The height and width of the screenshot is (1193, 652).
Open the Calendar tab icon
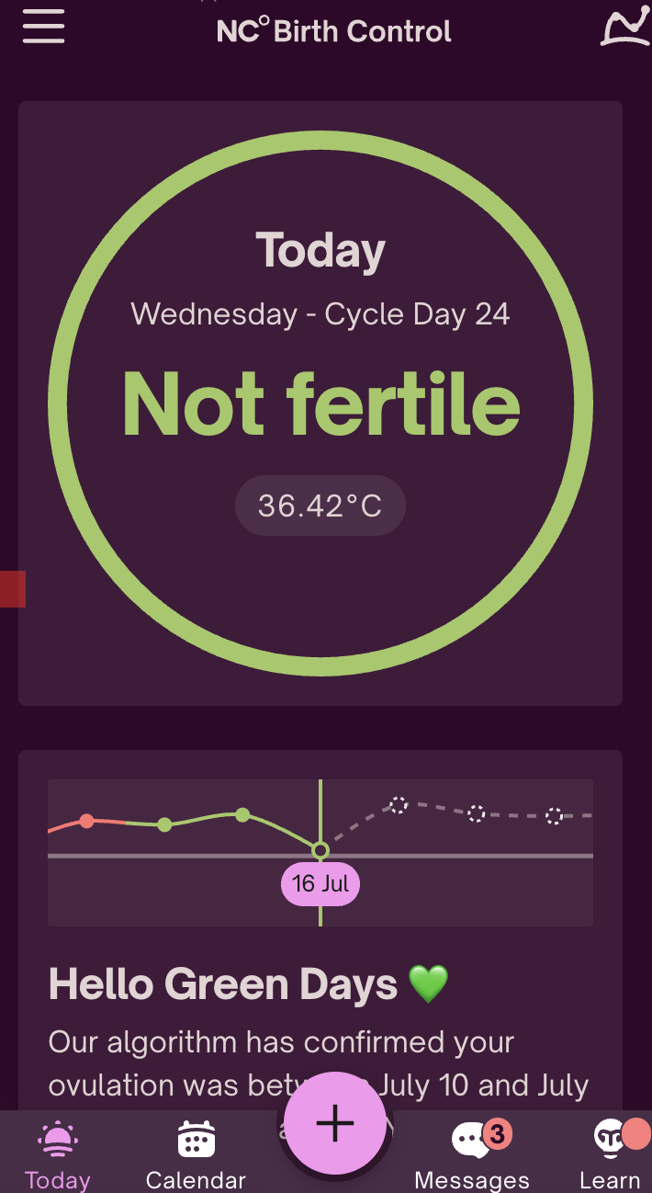[196, 1140]
